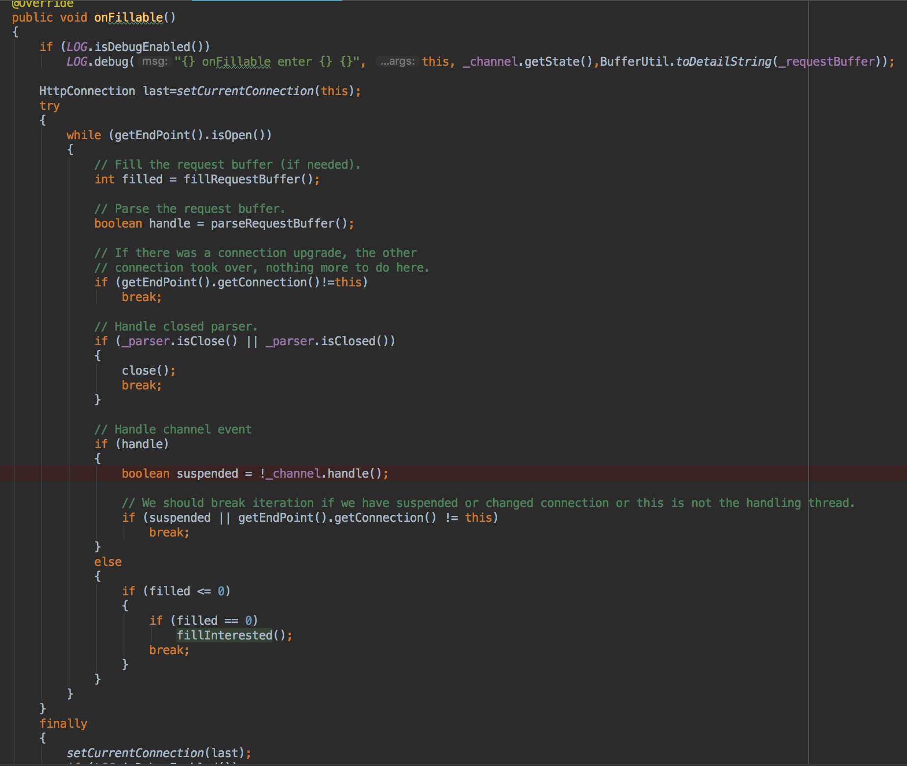Click the HttpConnection type name

click(x=87, y=91)
